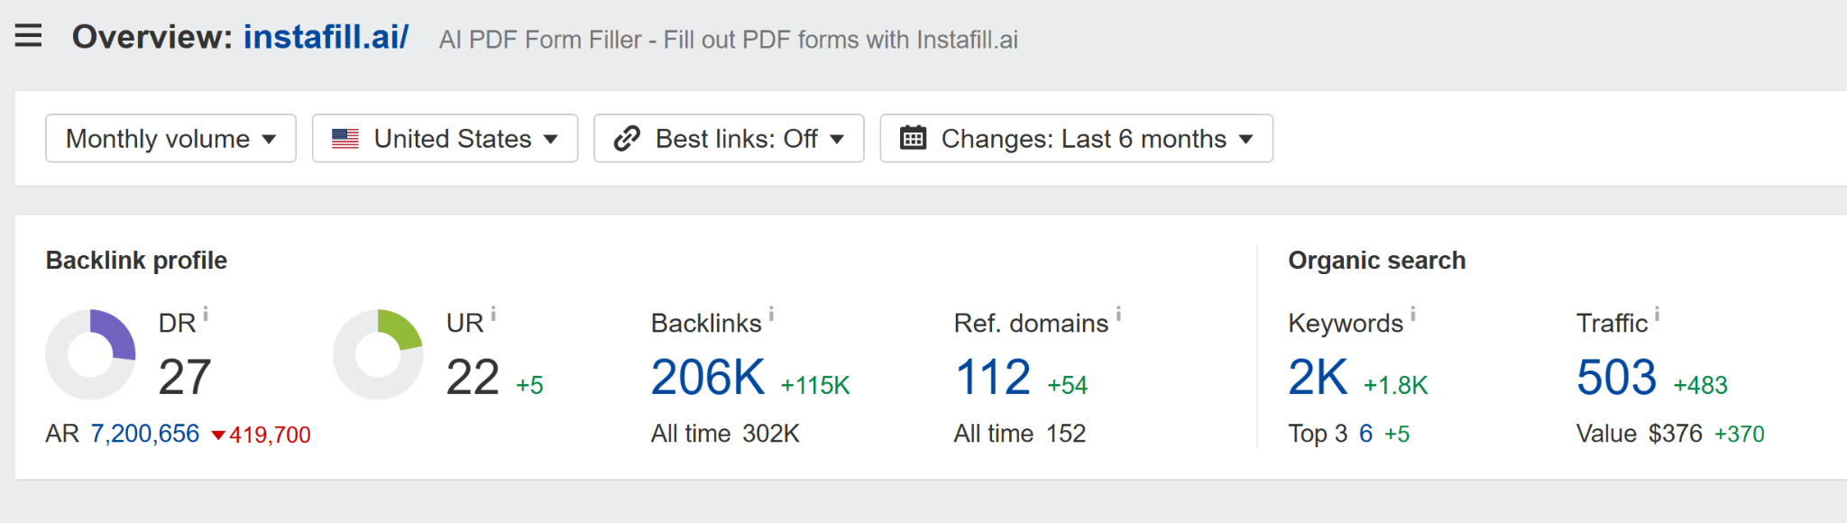This screenshot has height=523, width=1847.
Task: Click the +5 UR change value
Action: tap(529, 386)
